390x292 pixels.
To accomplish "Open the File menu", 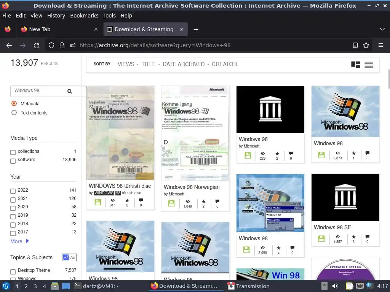I will click(x=6, y=16).
